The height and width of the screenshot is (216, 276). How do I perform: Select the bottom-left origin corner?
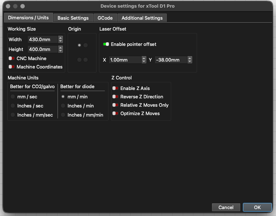tap(79, 60)
